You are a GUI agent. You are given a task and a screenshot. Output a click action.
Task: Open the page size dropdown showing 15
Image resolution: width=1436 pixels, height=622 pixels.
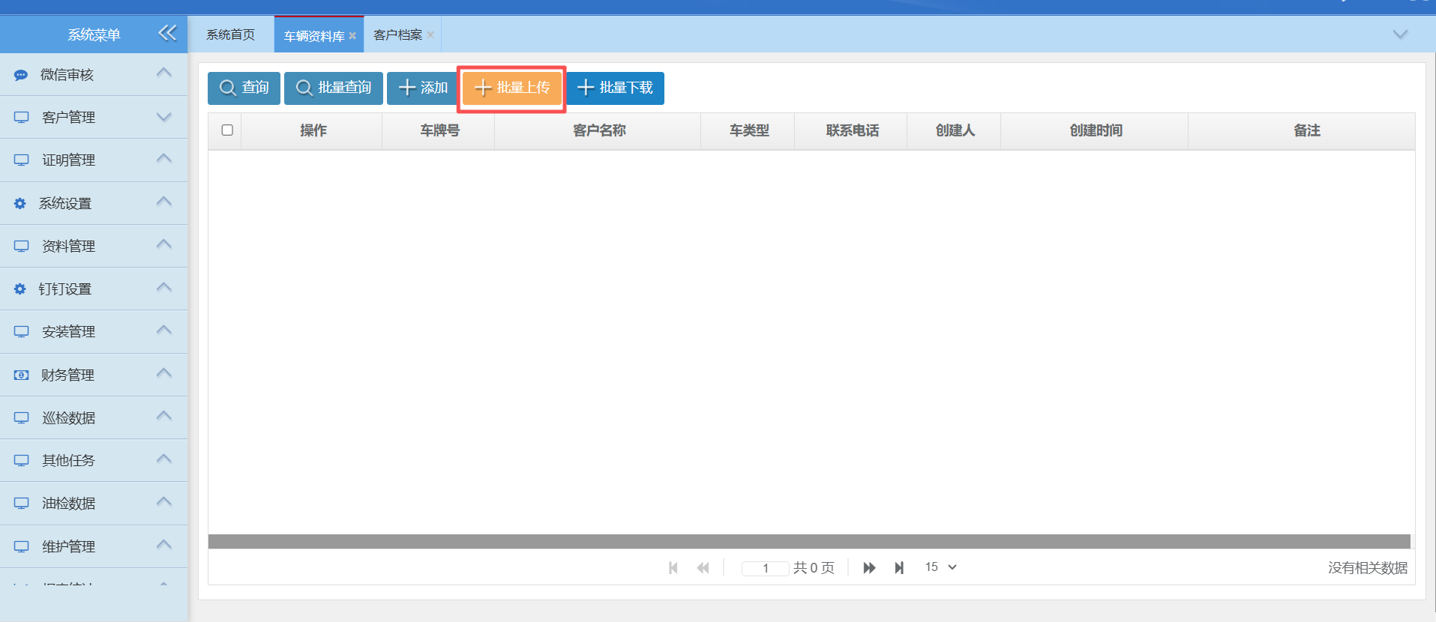pos(940,567)
